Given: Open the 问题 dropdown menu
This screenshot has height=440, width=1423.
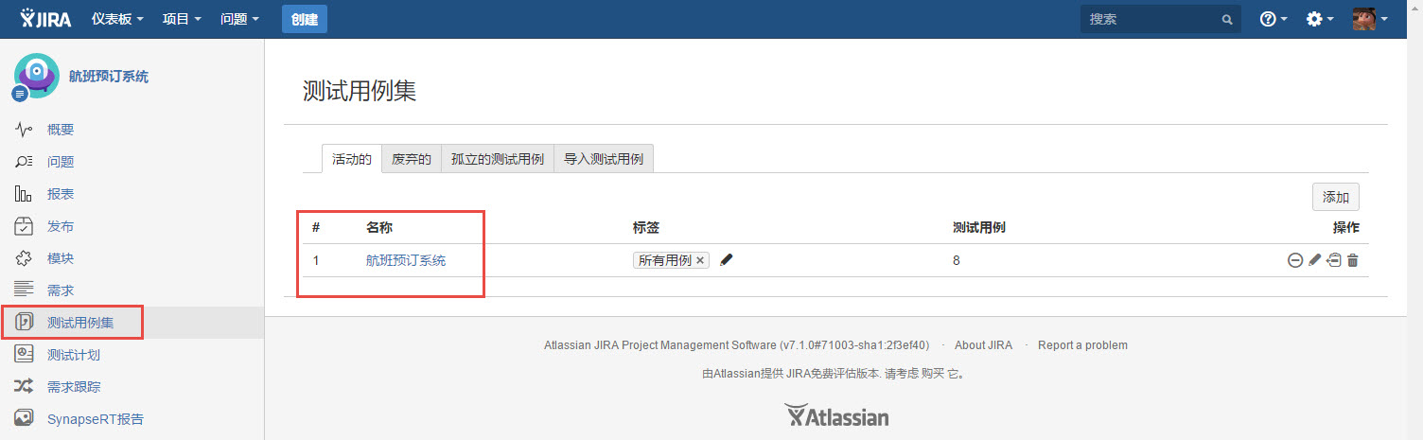Looking at the screenshot, I should (x=239, y=19).
